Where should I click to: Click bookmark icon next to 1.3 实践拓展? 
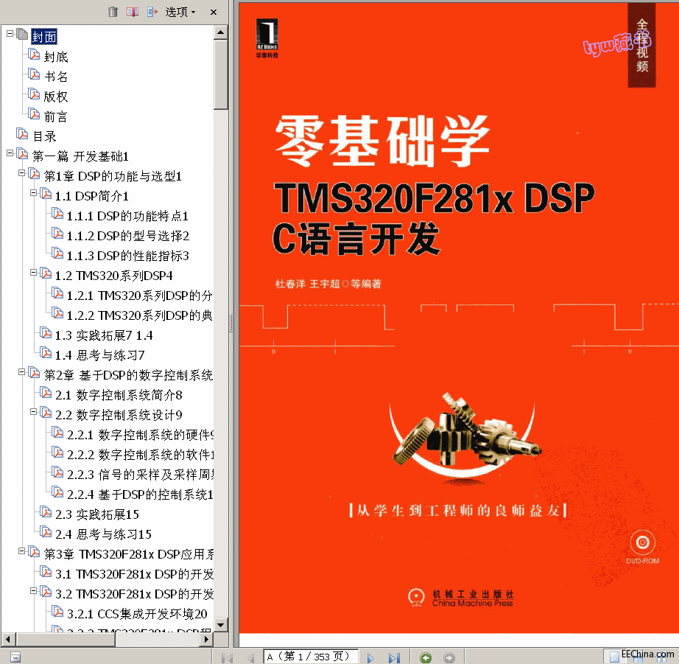(46, 333)
